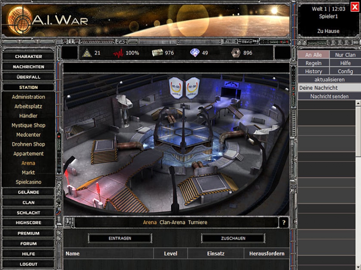This screenshot has width=361, height=270.
Task: Open chat History
Action: (313, 72)
